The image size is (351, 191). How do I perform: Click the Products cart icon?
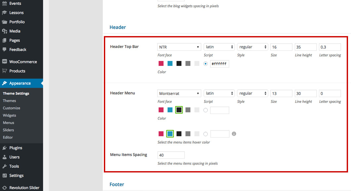[5, 71]
